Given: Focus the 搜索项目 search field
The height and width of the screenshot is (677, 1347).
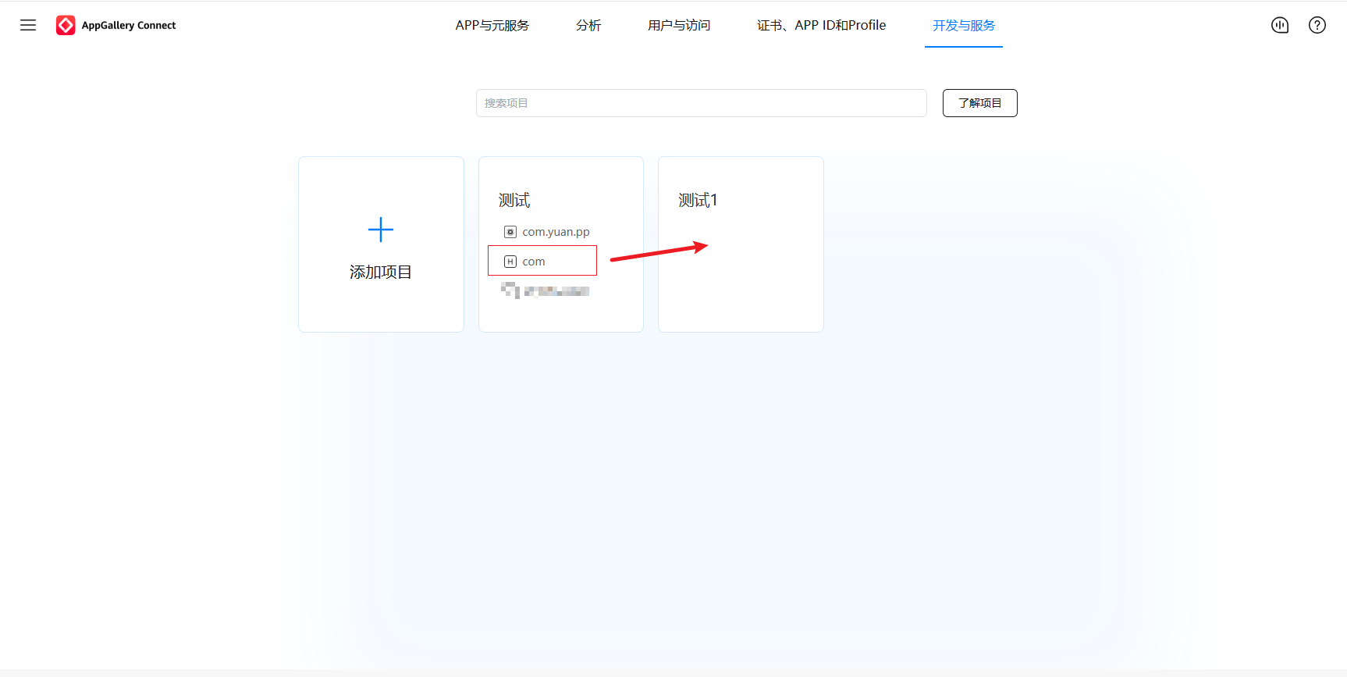Looking at the screenshot, I should coord(701,103).
